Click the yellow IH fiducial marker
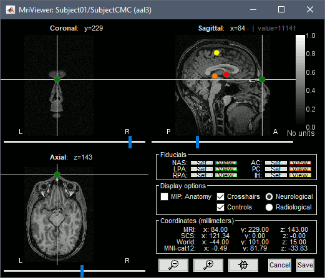The height and width of the screenshot is (278, 325). tap(216, 53)
